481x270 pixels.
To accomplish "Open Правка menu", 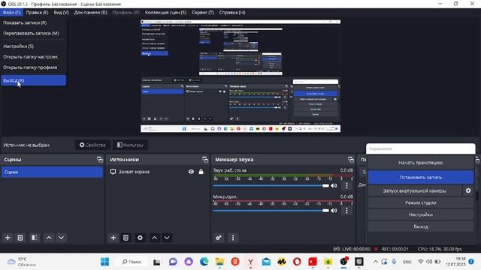I will (37, 13).
